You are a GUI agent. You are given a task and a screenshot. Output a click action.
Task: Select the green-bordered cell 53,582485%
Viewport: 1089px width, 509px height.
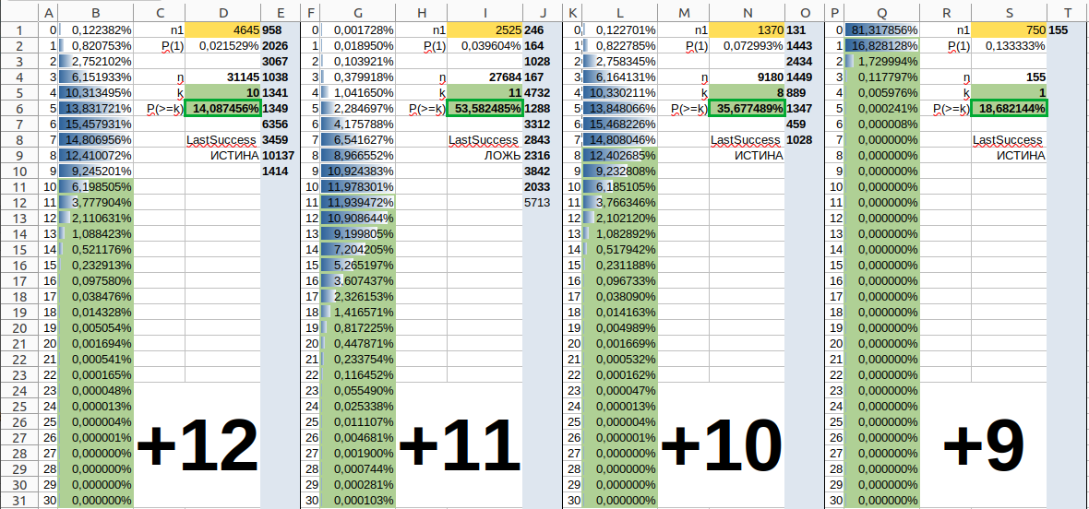(x=485, y=108)
